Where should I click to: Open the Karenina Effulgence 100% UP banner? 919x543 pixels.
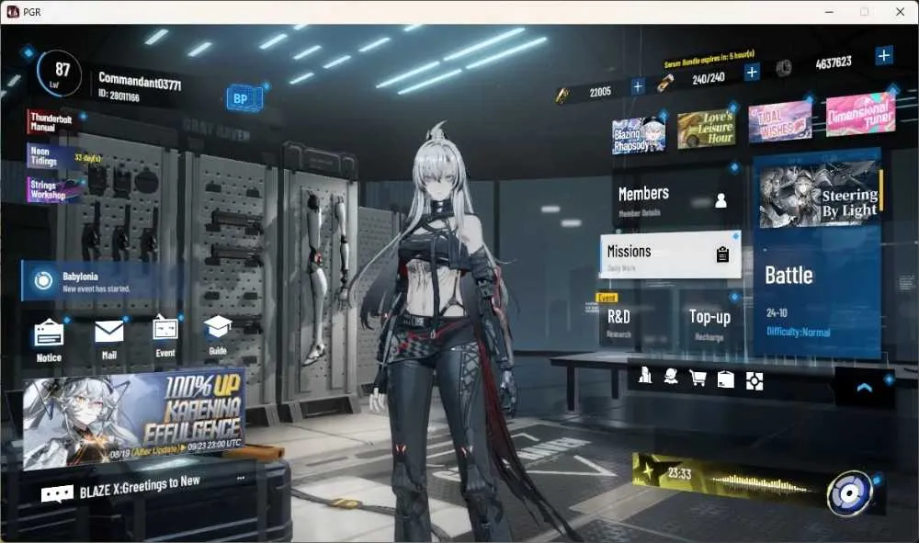pos(133,419)
